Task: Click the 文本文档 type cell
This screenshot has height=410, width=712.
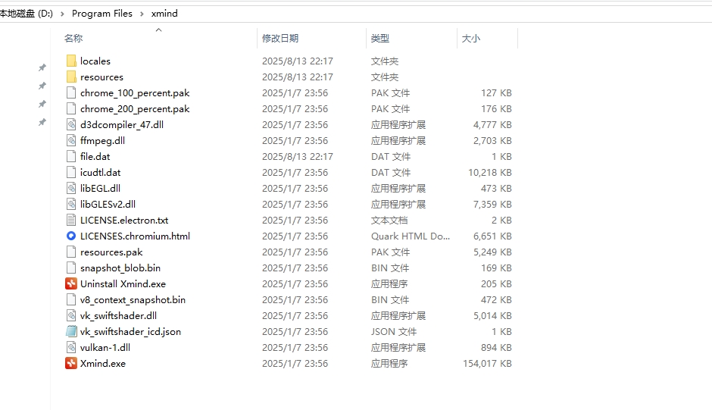Action: click(x=389, y=220)
